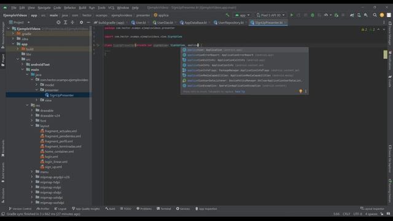The height and width of the screenshot is (221, 393).
Task: Click the Make Project hammer icon
Action: tap(227, 15)
